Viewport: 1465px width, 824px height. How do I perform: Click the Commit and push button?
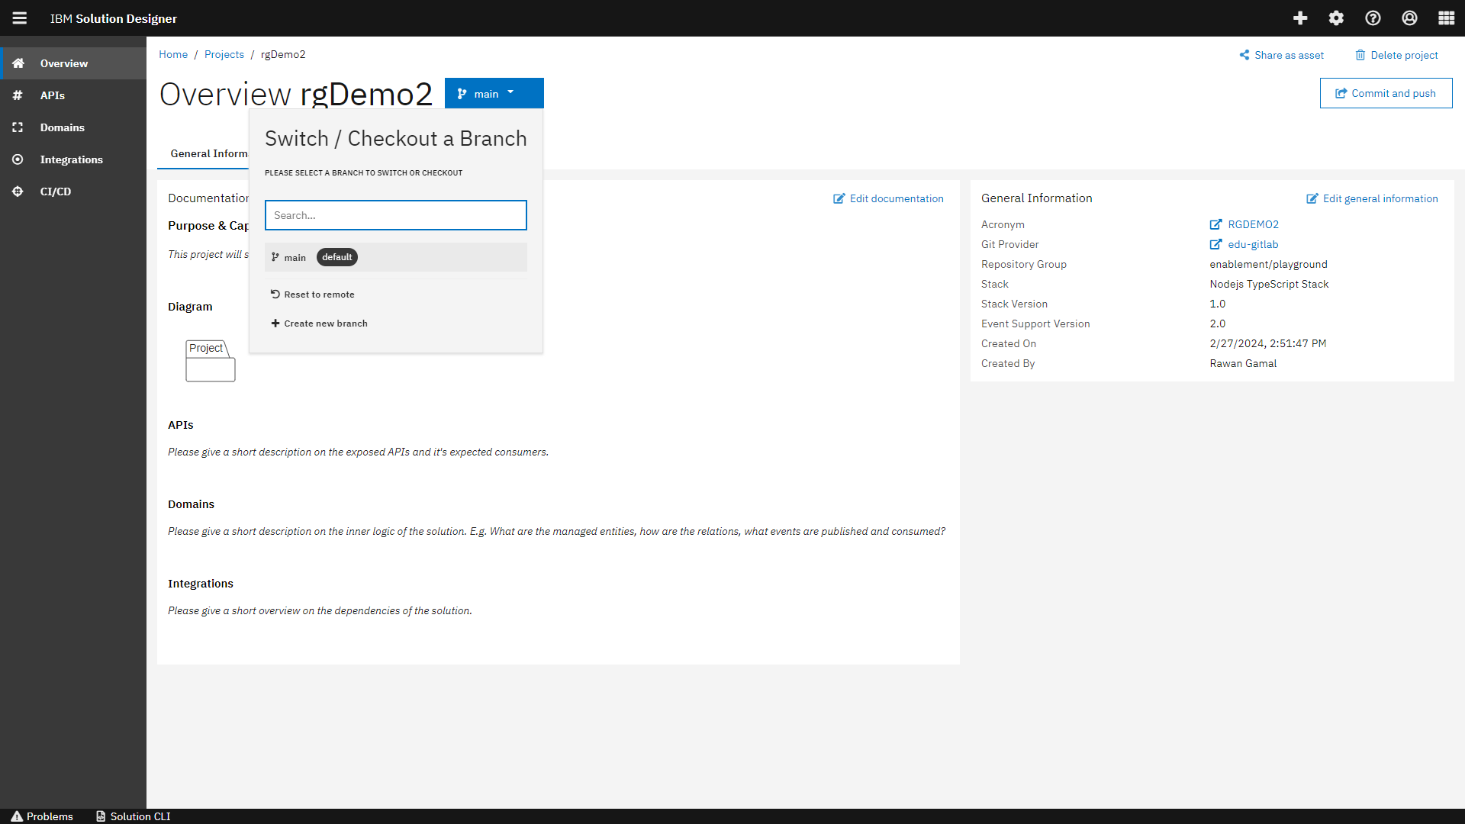(1386, 92)
